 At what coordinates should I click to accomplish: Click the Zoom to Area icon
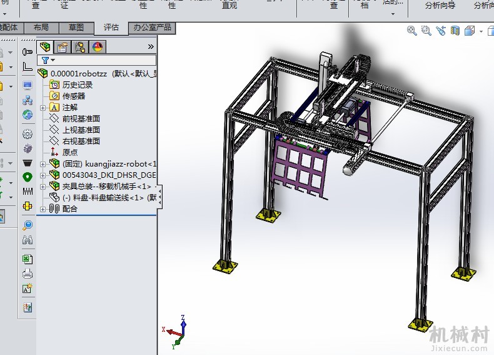426,31
